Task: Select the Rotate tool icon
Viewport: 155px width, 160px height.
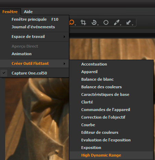Action: [x=94, y=22]
